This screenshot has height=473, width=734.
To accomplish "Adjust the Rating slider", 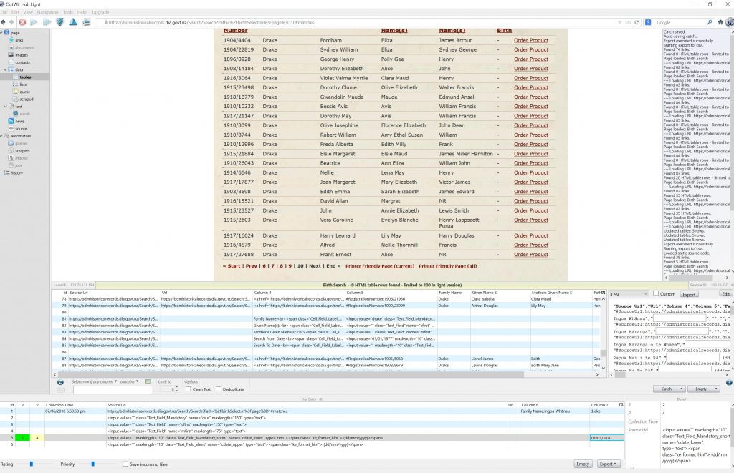I will (x=30, y=464).
